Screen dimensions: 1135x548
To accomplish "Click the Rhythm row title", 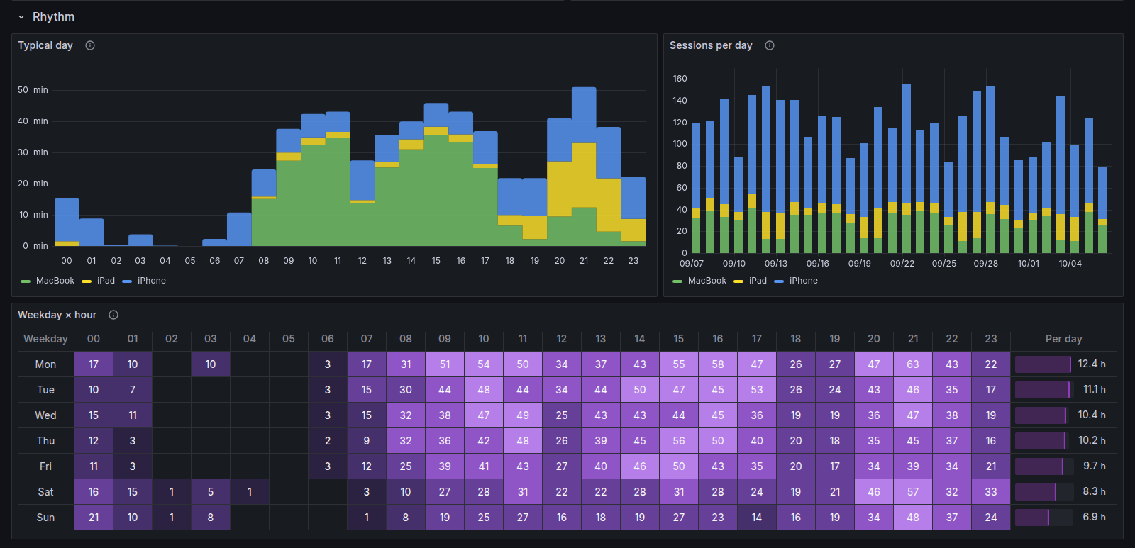I will (x=53, y=16).
